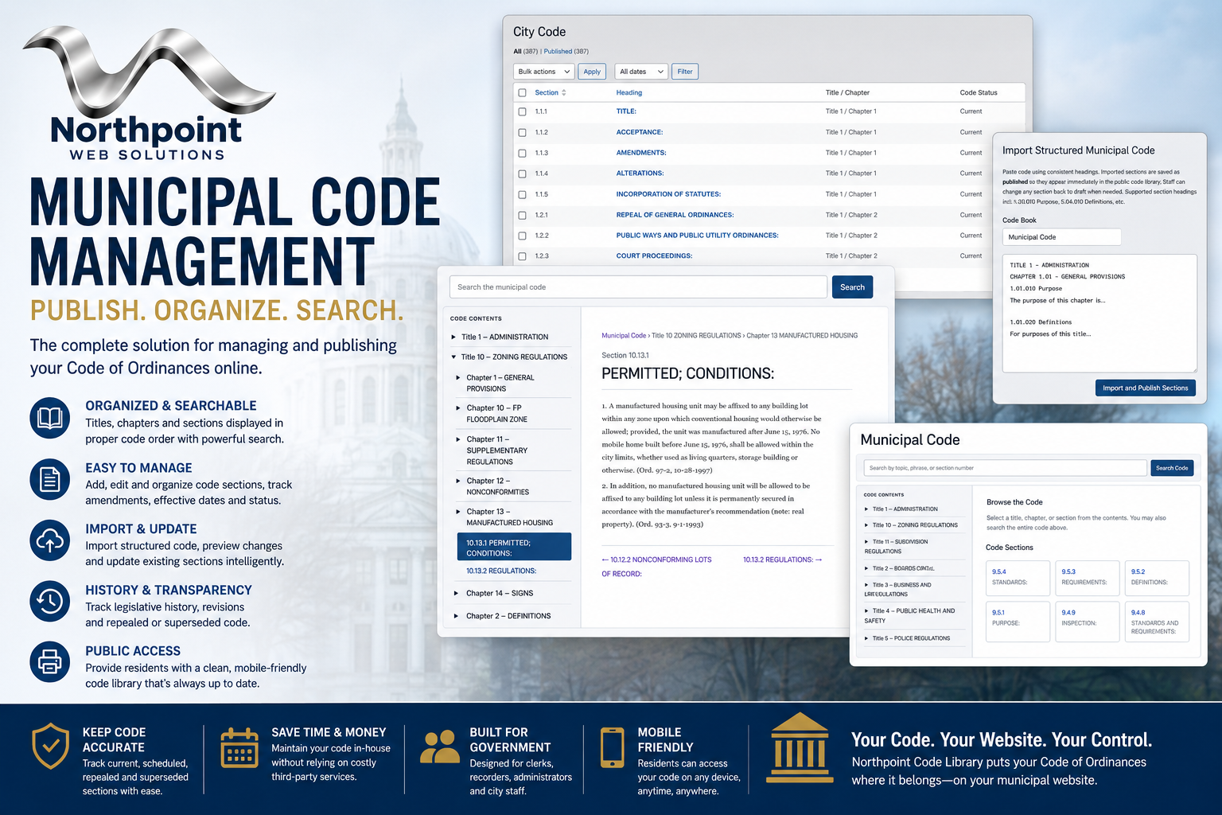Sort by the Heading column header
The height and width of the screenshot is (815, 1222).
point(629,93)
